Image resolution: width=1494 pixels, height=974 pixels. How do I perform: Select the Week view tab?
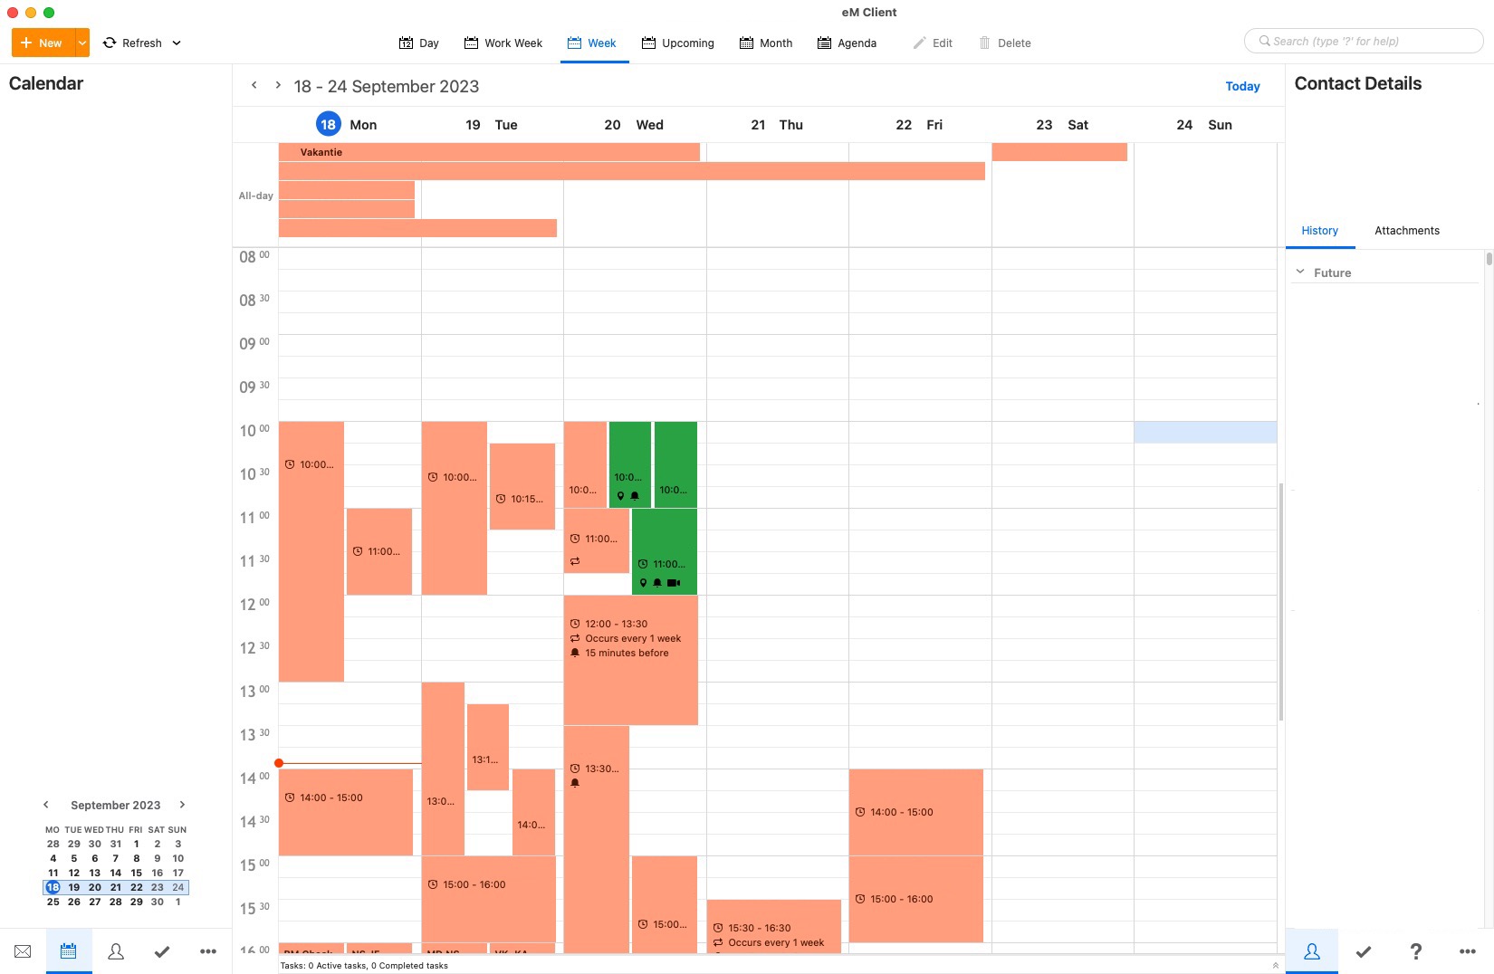(x=592, y=43)
